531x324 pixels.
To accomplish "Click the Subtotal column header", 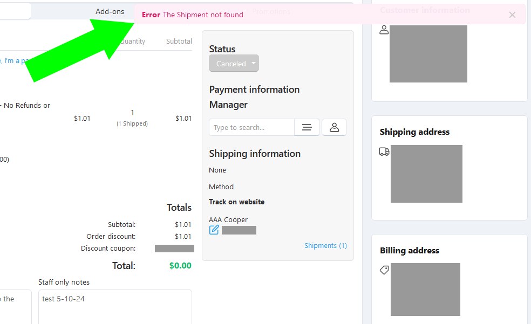I will pyautogui.click(x=179, y=42).
